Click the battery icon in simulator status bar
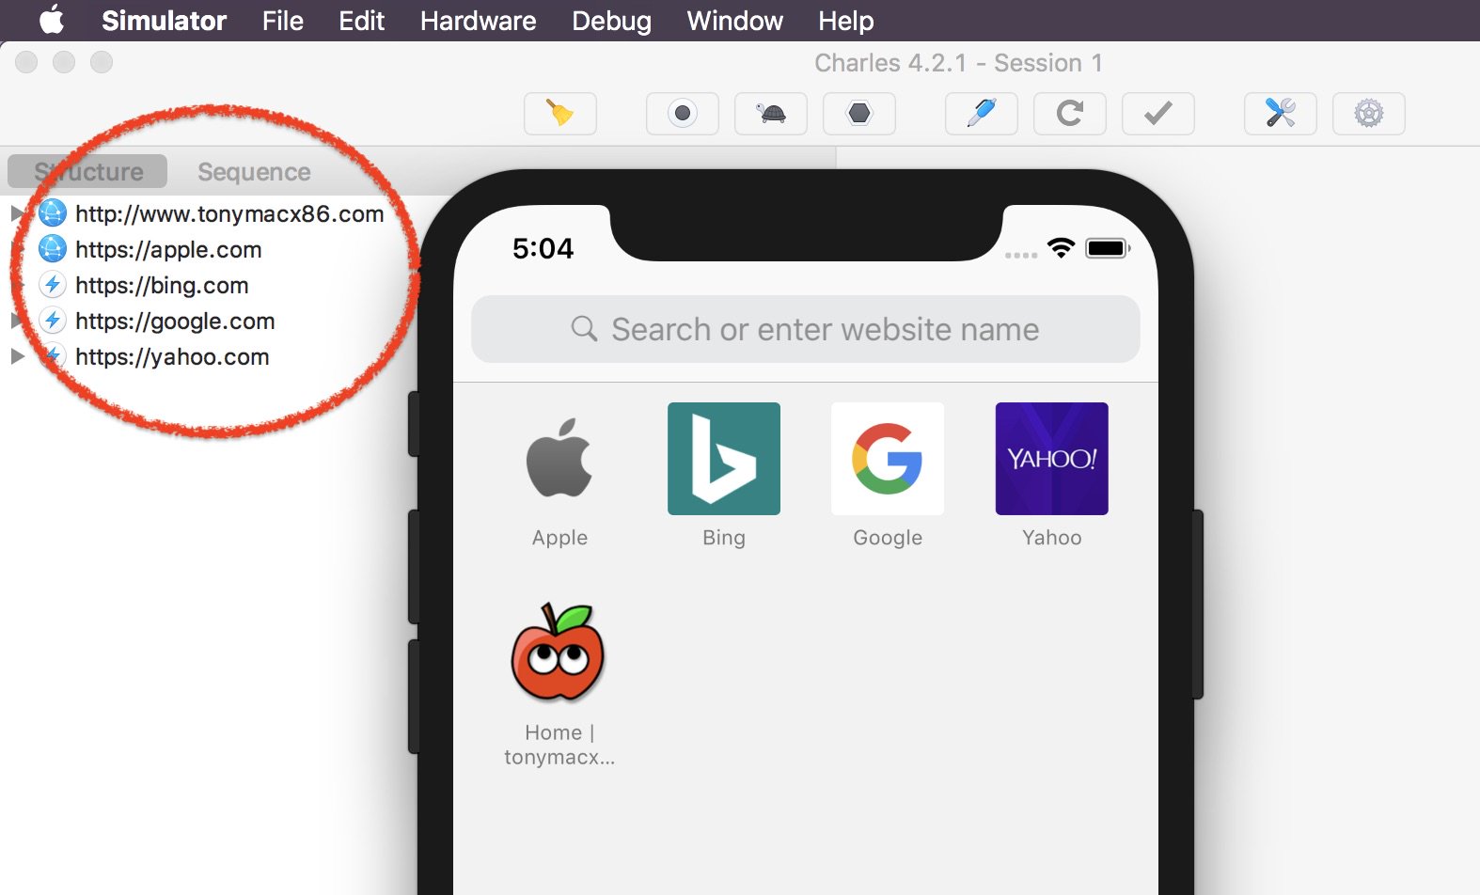 pyautogui.click(x=1108, y=248)
